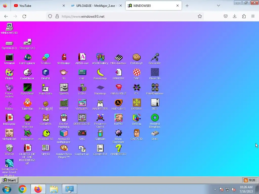Screen dimensions: 259x194
Task: Launch the HAMPSTER icon
Action: [x=100, y=104]
